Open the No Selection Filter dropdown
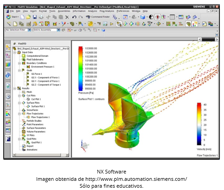 point(29,30)
